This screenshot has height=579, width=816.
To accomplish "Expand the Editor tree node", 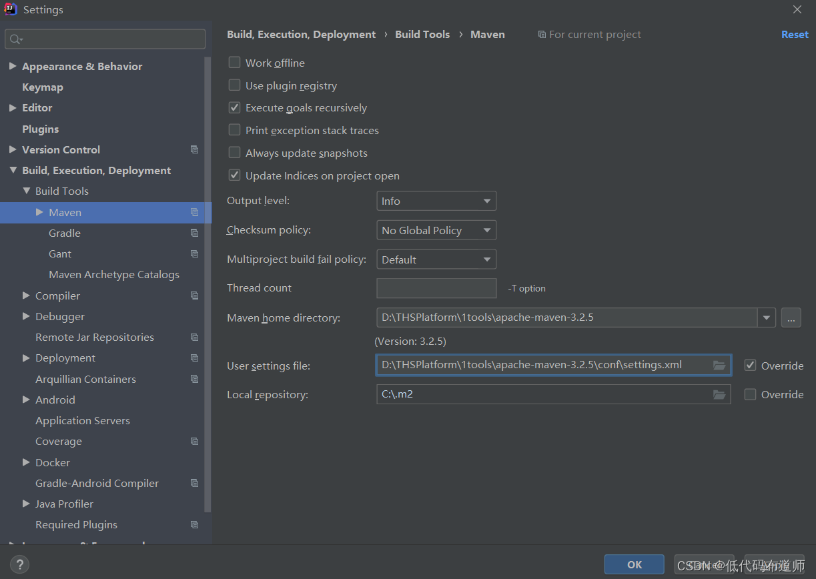I will [x=13, y=107].
